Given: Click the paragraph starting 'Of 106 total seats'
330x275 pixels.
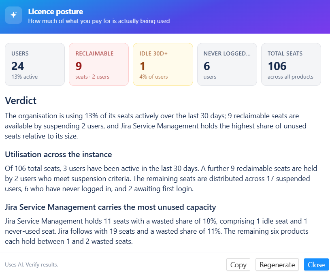Looking at the screenshot, I should pyautogui.click(x=161, y=179).
